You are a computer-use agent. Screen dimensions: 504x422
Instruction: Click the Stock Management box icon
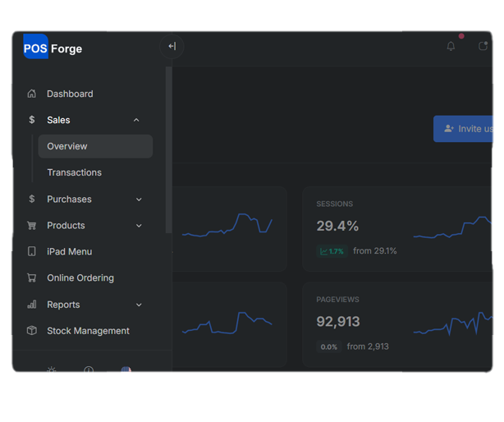pyautogui.click(x=32, y=331)
